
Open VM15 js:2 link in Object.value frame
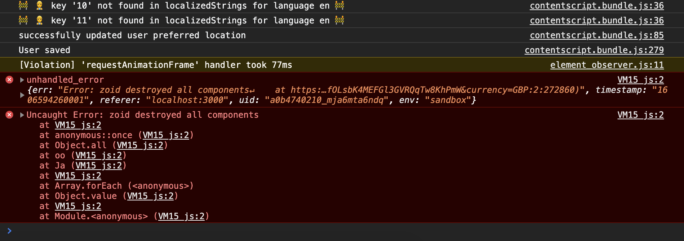pos(151,196)
